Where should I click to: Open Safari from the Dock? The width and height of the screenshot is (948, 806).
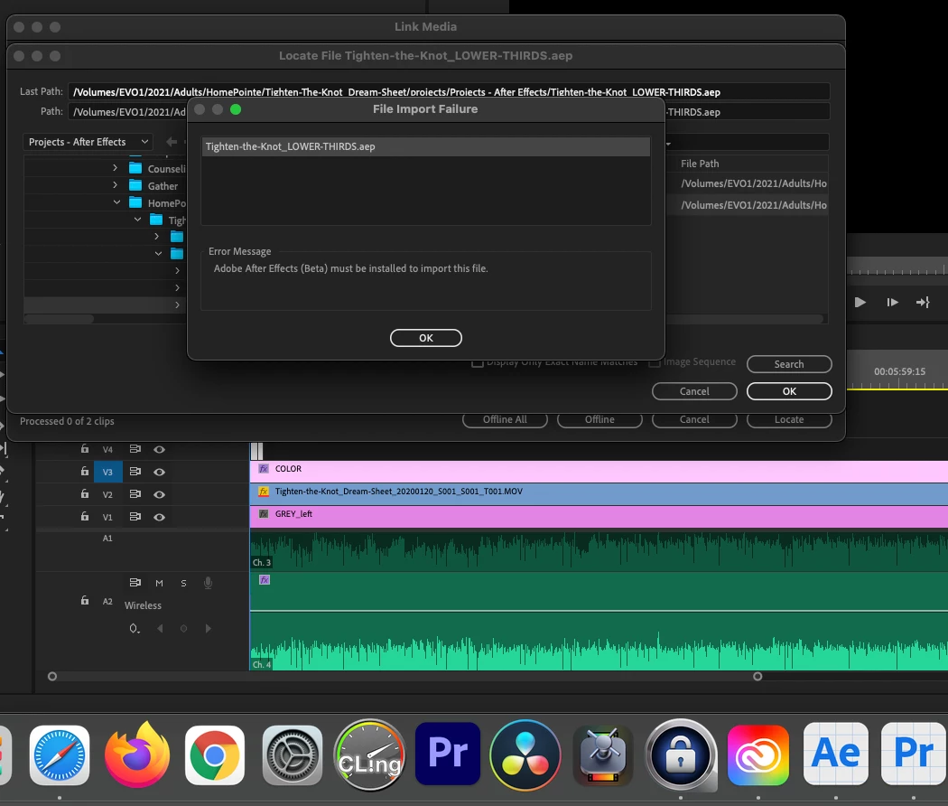(60, 755)
